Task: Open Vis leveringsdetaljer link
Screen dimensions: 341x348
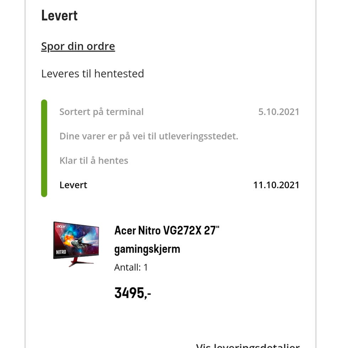Action: 248,346
